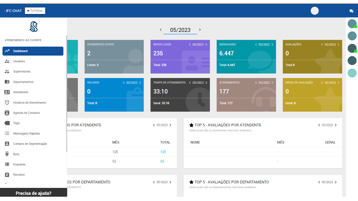
Task: Go back a month on Mensagens card
Action: coord(256,44)
